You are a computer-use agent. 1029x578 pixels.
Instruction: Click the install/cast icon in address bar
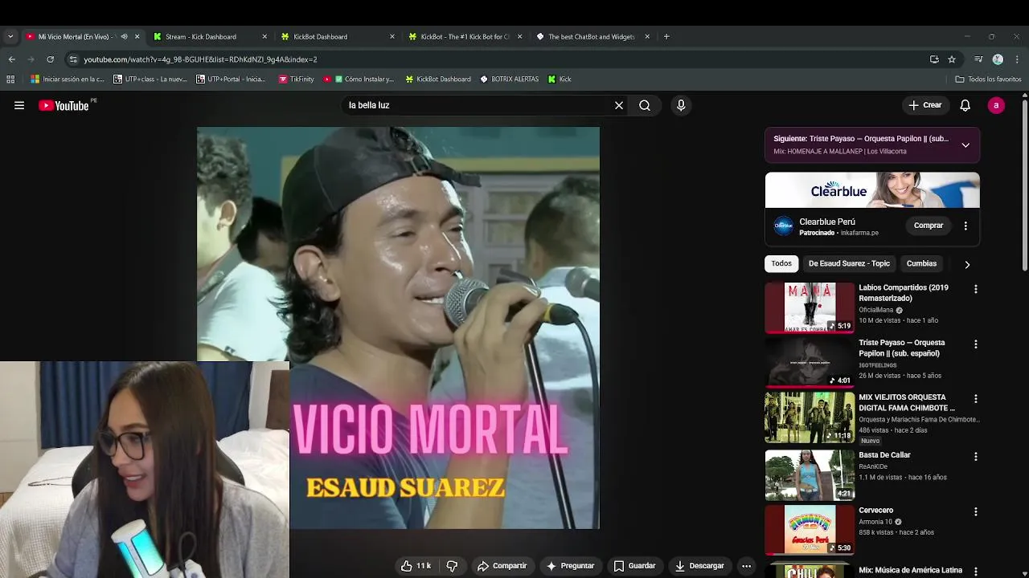tap(934, 59)
